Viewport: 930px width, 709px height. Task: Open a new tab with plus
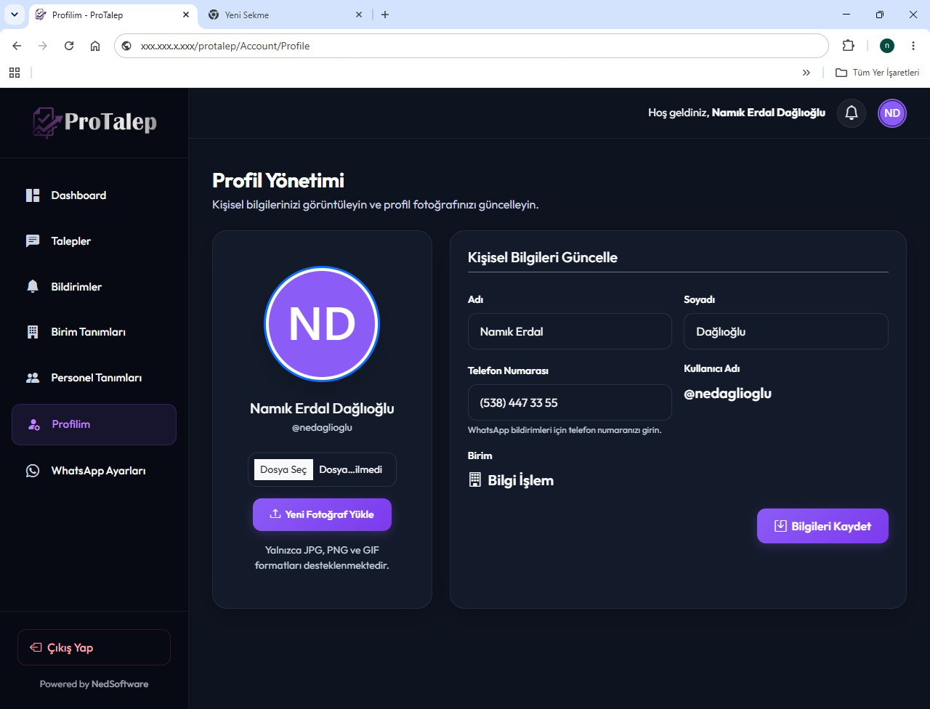coord(385,15)
